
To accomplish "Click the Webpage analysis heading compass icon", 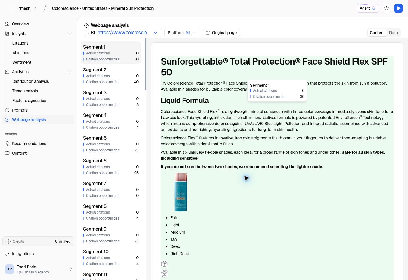I will 87,25.
